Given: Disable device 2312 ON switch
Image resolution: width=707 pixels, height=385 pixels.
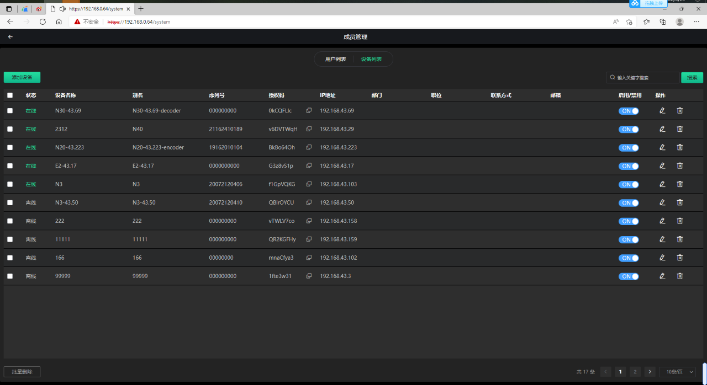Looking at the screenshot, I should pos(629,129).
